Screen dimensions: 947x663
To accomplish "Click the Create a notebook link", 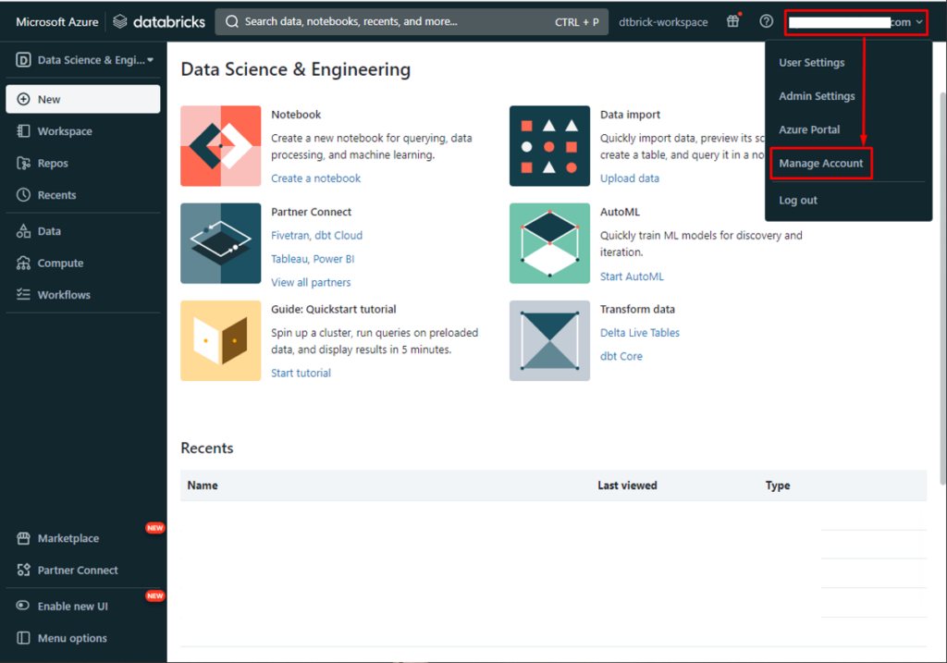I will [315, 178].
